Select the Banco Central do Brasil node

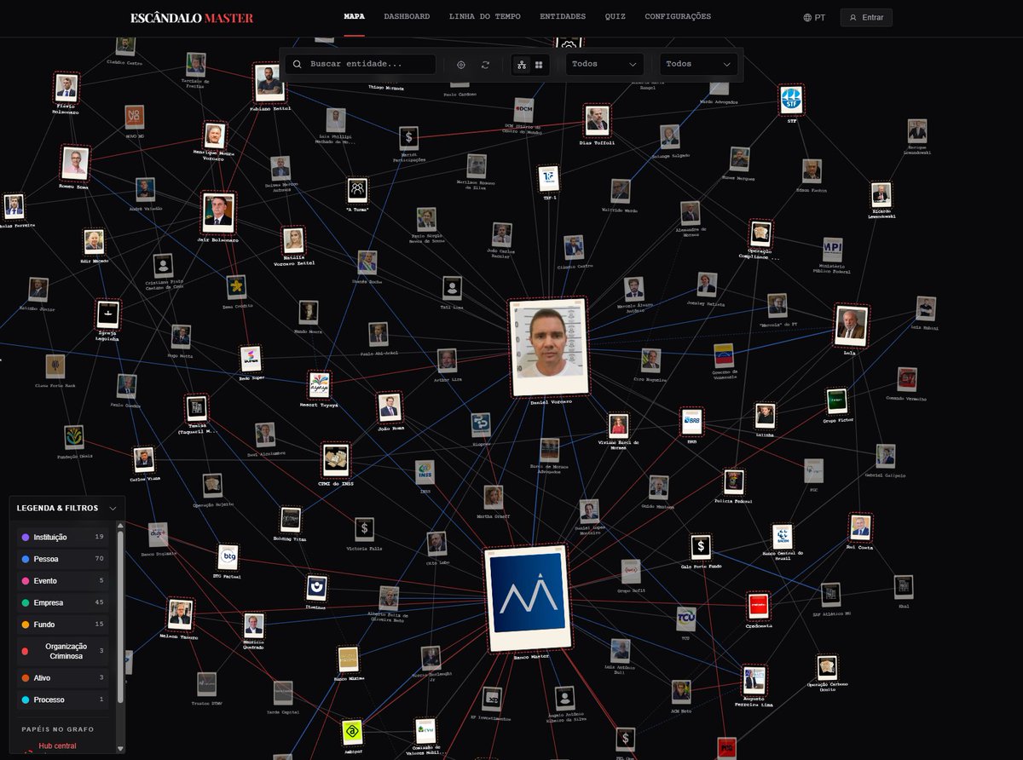point(783,537)
